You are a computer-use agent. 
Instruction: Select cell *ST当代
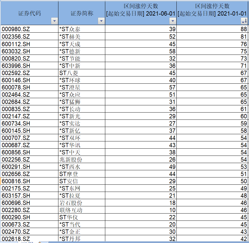tap(82, 224)
